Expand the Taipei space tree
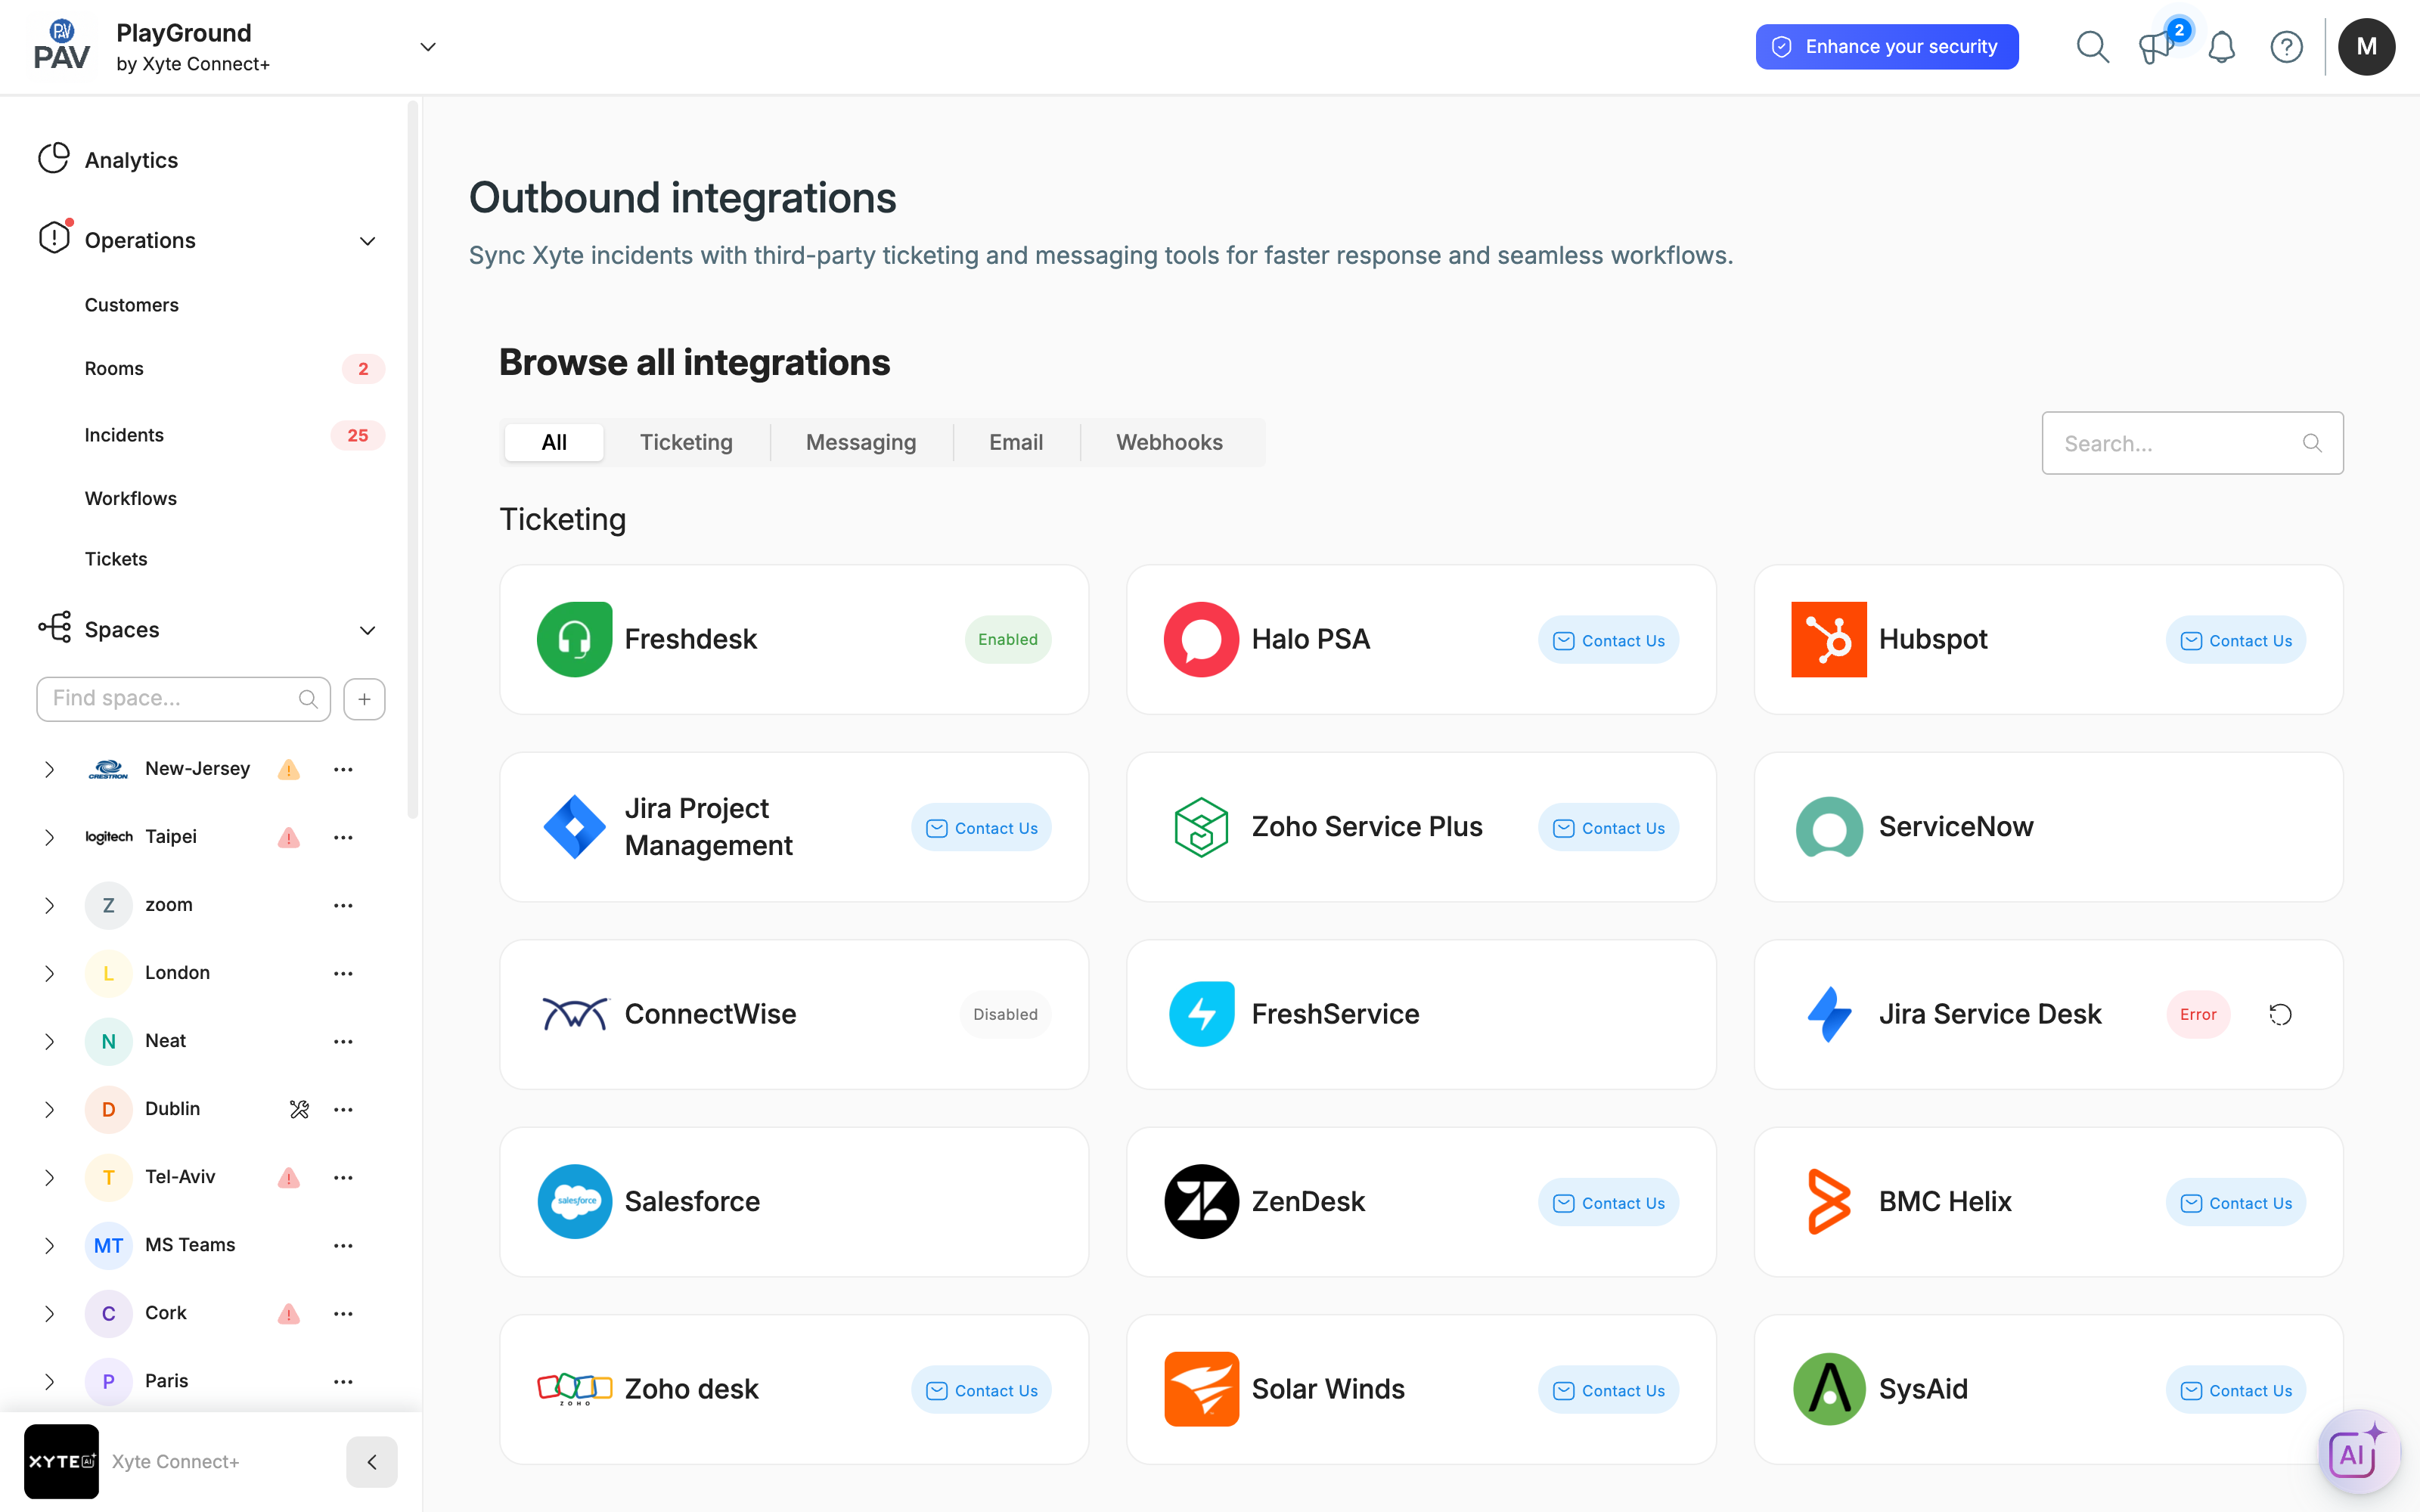 pos(49,837)
